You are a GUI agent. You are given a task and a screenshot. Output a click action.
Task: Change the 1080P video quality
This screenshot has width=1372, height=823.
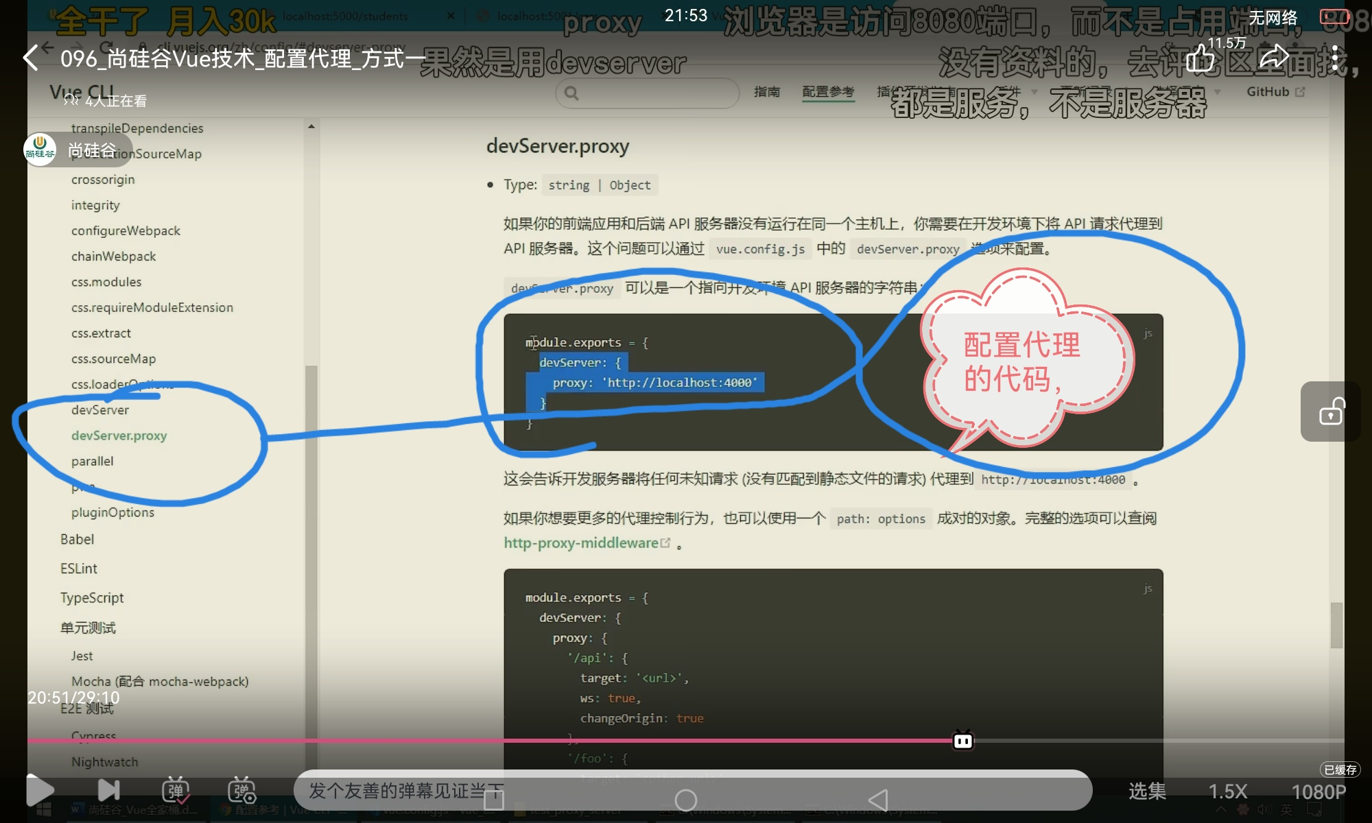[x=1318, y=791]
